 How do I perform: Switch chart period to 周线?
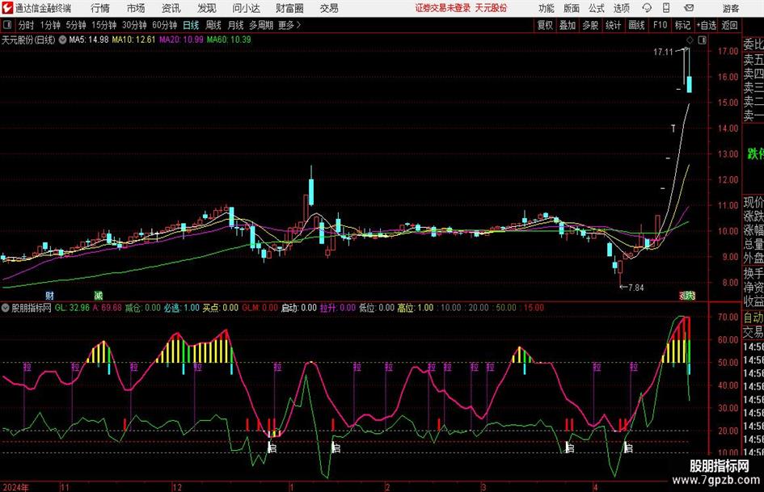(x=214, y=25)
